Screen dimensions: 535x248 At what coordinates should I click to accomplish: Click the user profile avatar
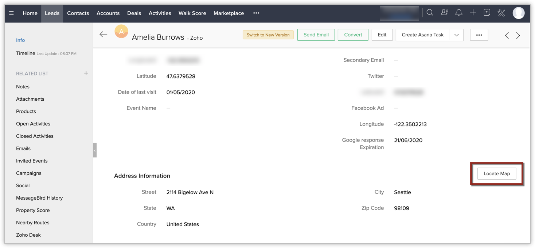tap(518, 13)
